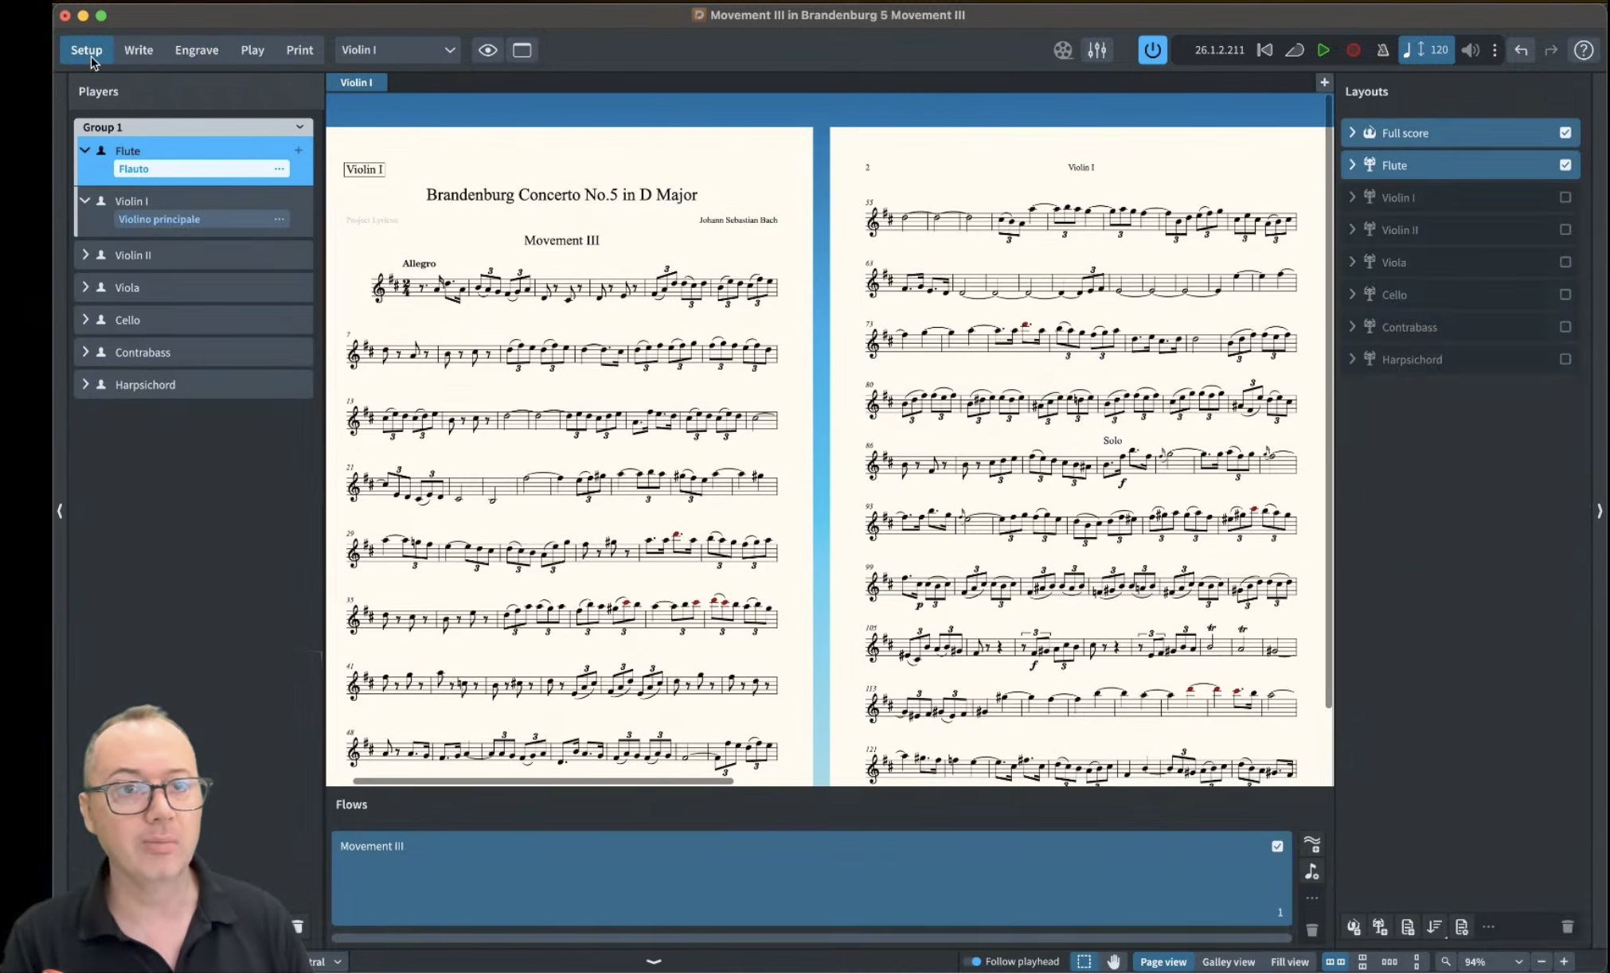Open the video window via film reel icon
This screenshot has height=974, width=1610.
[1062, 50]
